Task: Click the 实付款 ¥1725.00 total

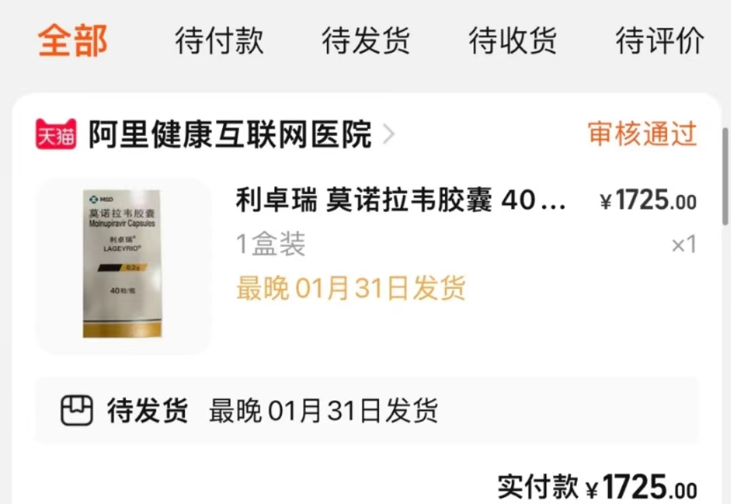Action: pos(597,487)
